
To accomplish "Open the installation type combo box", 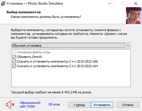I will pyautogui.click(x=71, y=46).
